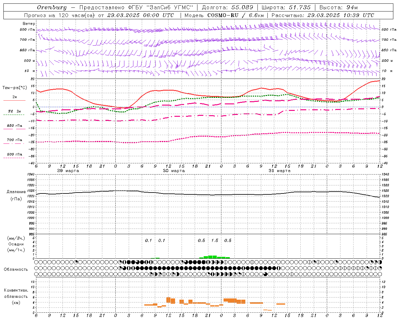
Task: Click the "Тем-ра(°C)" temperature axis label
Action: [15, 88]
